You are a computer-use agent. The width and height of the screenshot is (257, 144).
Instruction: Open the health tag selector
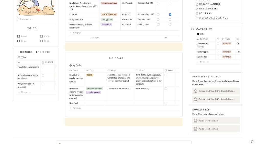click(90, 75)
